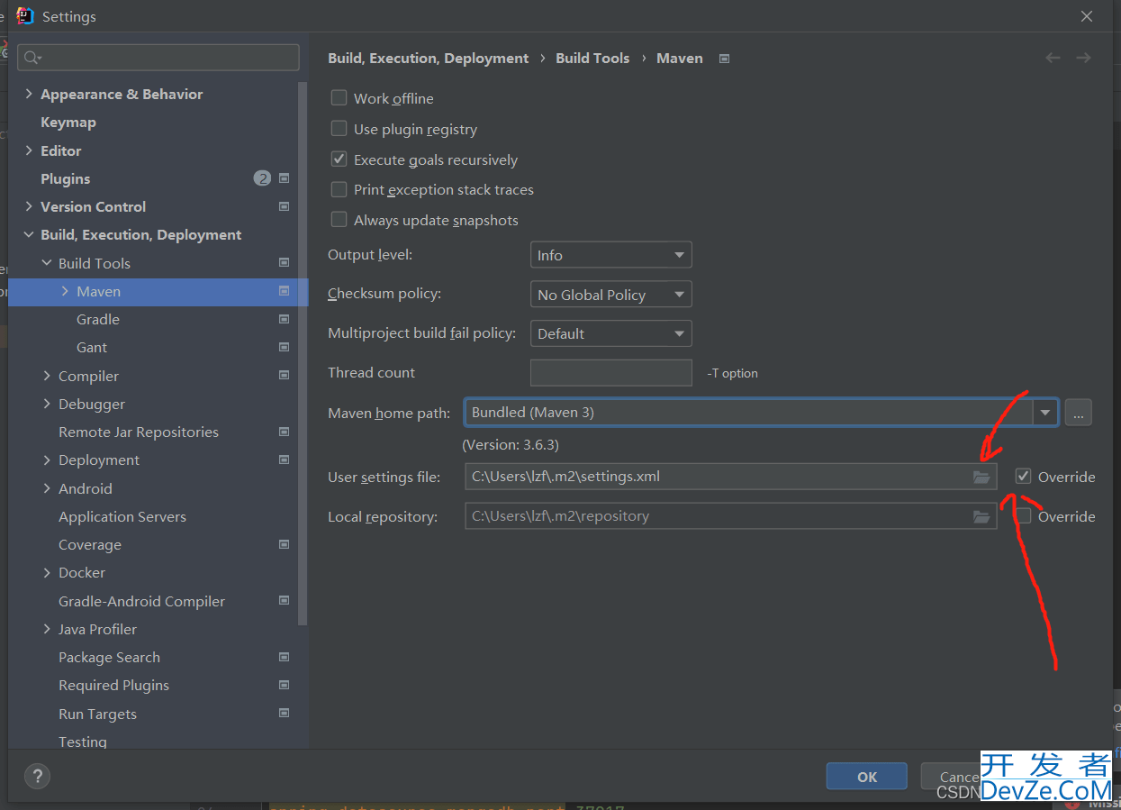Open Gradle-Android Compiler settings
The height and width of the screenshot is (810, 1121).
141,601
